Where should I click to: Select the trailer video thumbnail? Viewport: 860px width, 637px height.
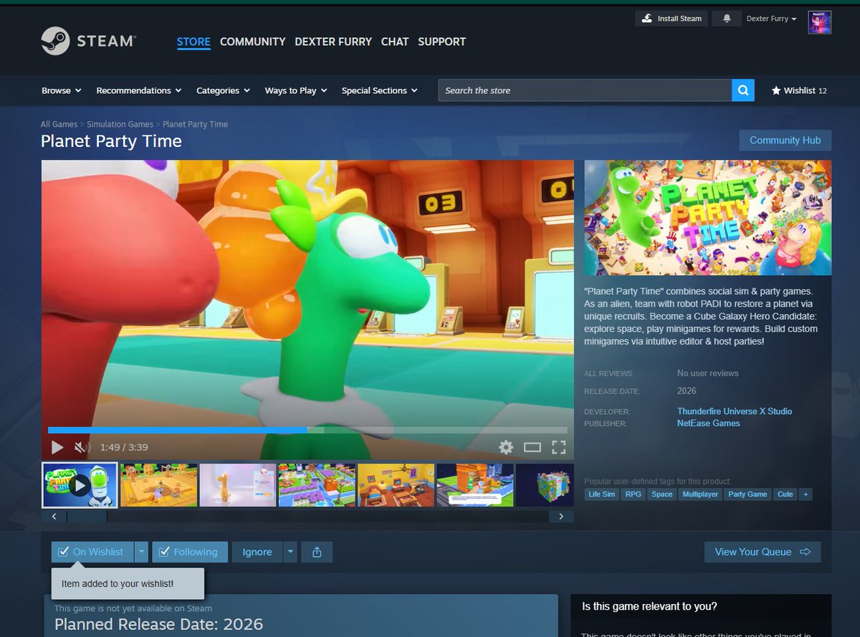click(x=80, y=485)
